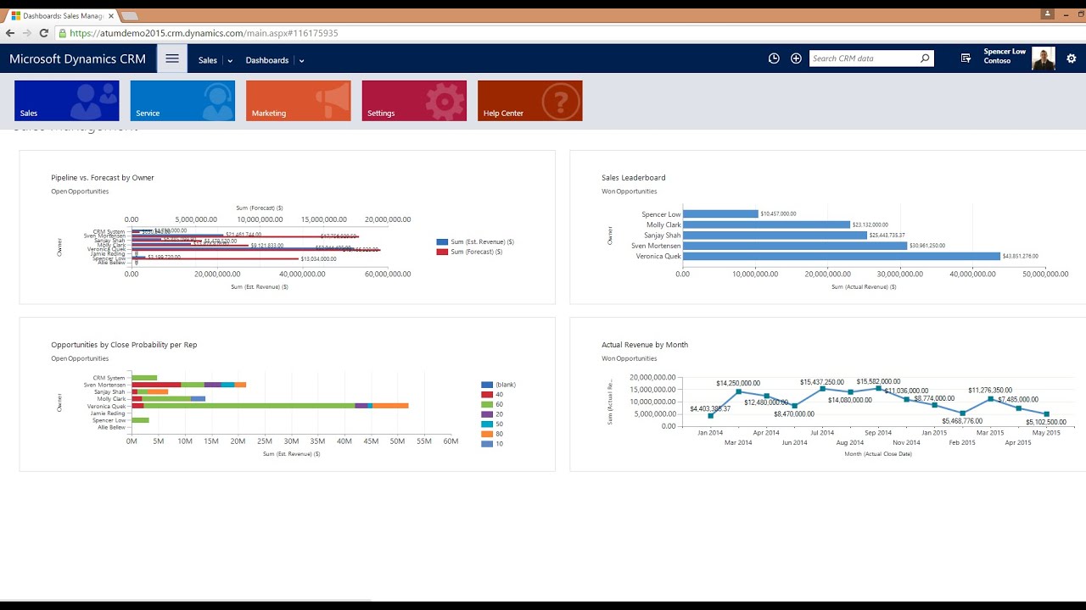Click Sven Mortensen's bar in Sales Leaderboard

point(795,246)
